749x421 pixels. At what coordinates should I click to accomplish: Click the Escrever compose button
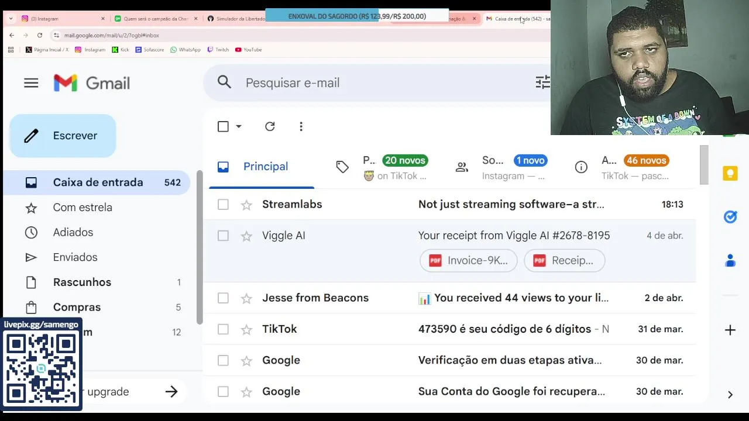point(63,136)
